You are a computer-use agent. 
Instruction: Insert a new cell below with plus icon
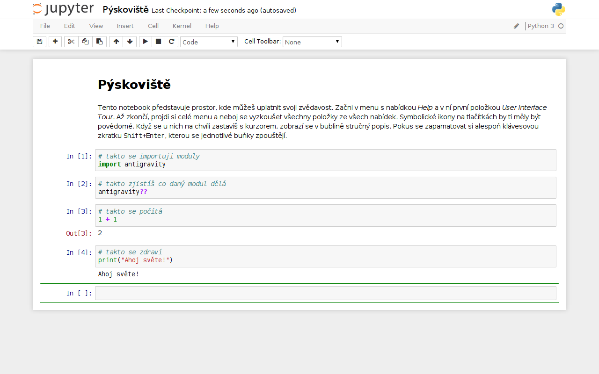tap(55, 42)
